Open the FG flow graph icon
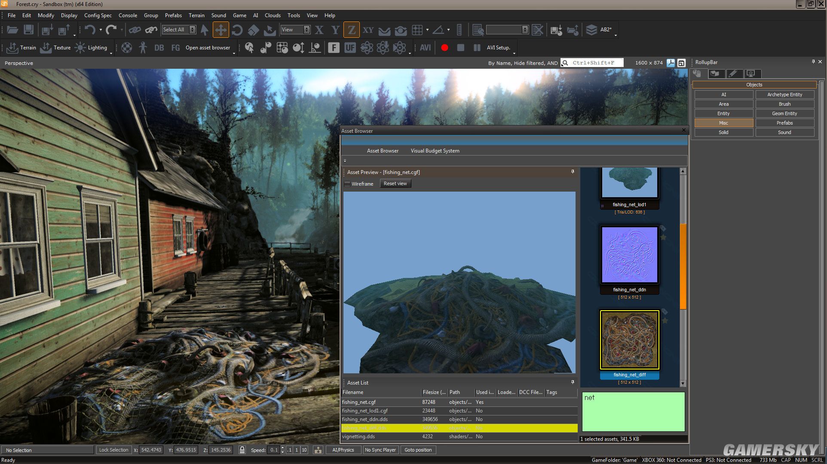The height and width of the screenshot is (464, 827). [175, 48]
